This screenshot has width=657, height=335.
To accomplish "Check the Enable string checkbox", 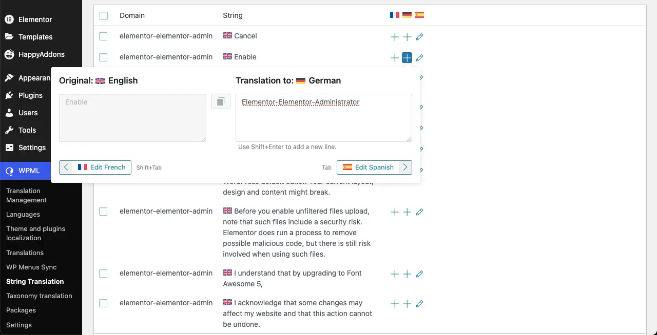I will click(x=103, y=57).
